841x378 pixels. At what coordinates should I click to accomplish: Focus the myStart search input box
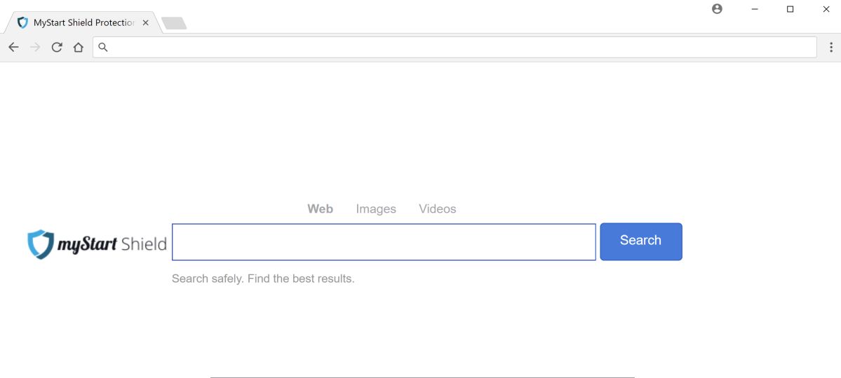pos(384,242)
